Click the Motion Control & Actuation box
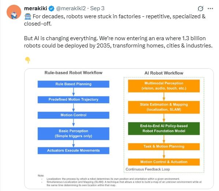The image size is (219, 191). (164, 162)
